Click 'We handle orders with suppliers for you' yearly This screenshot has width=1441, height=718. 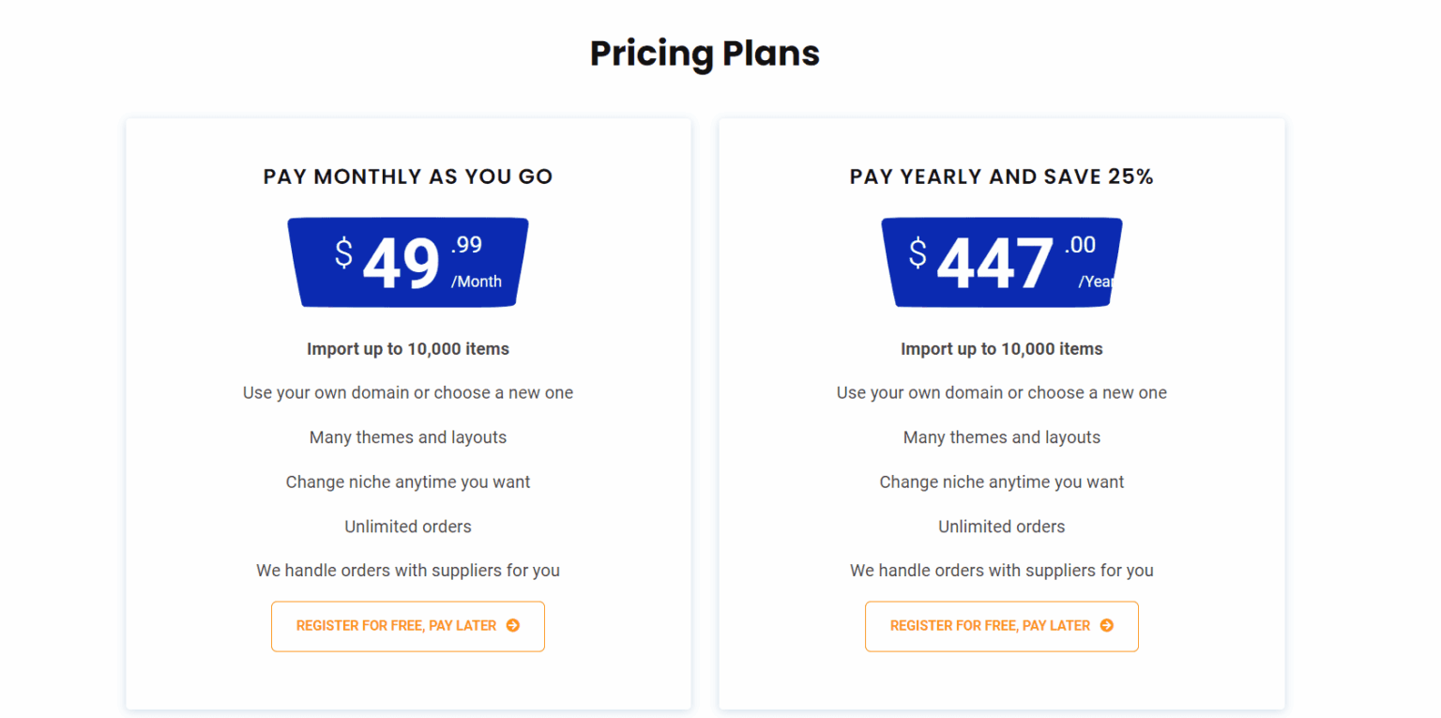[1001, 570]
